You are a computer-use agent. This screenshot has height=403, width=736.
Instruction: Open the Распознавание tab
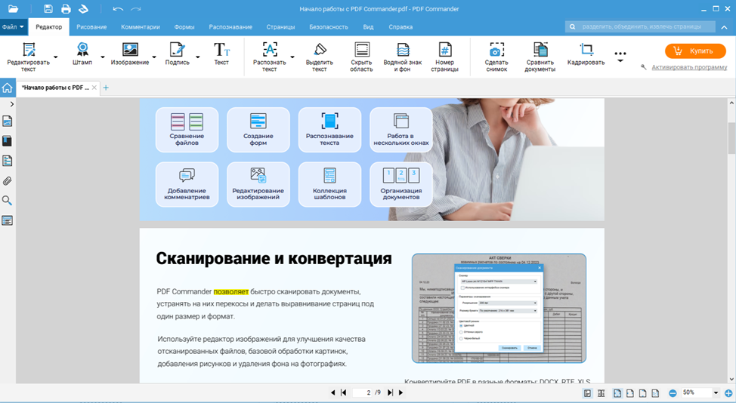pyautogui.click(x=230, y=26)
